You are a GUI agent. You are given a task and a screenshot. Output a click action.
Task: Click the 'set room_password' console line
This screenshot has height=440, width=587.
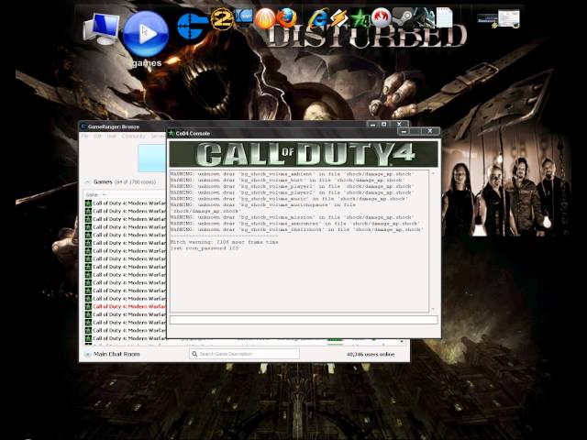(205, 248)
